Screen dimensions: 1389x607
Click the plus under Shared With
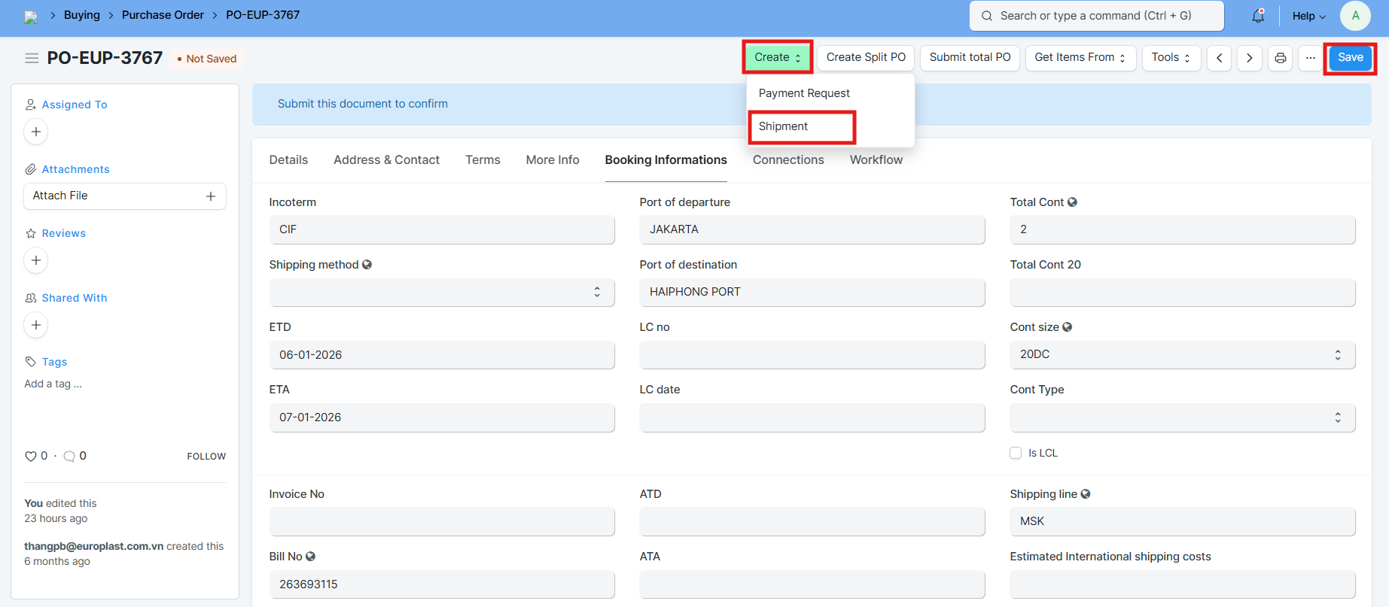point(36,325)
